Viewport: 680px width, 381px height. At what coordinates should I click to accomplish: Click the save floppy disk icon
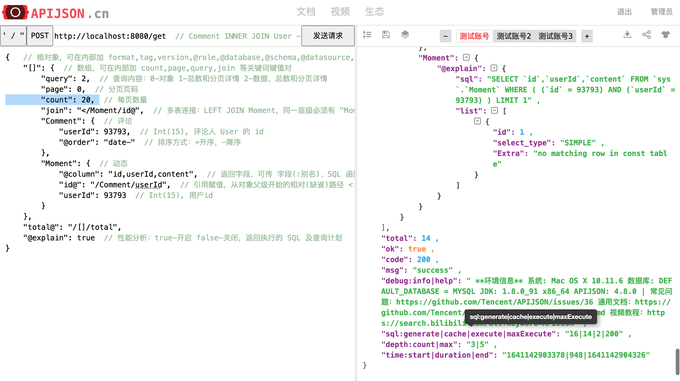[x=386, y=34]
